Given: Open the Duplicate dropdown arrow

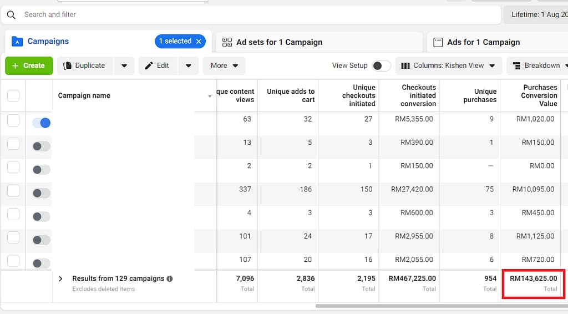Looking at the screenshot, I should click(x=124, y=65).
